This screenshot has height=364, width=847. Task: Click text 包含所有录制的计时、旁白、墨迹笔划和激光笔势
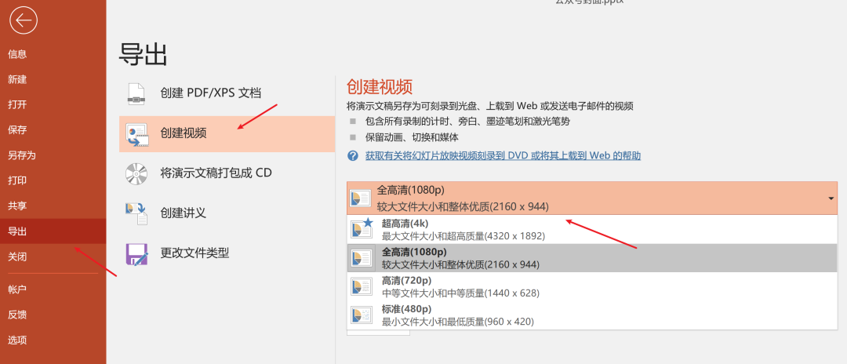click(x=467, y=121)
